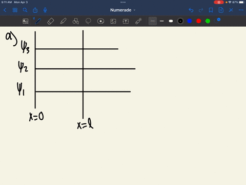Screen dimensions: 246x185
Task: Tap the red screen recording indicator
Action: (x=219, y=2)
